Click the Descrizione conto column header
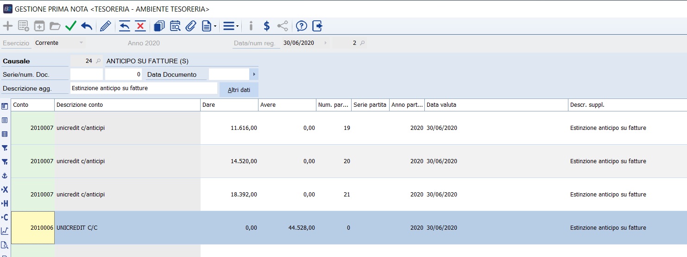 pos(127,105)
